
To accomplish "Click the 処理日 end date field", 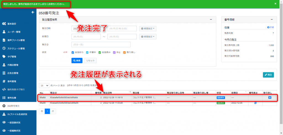I will pos(122,37).
